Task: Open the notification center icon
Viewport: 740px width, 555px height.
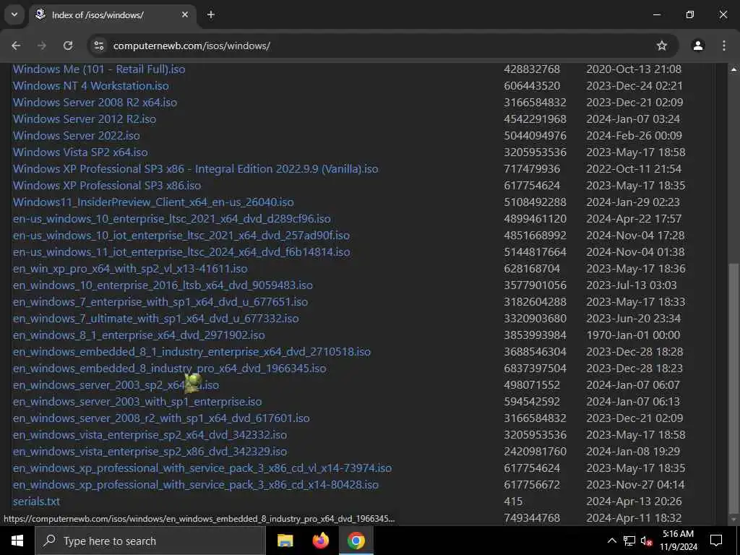Action: (x=716, y=541)
